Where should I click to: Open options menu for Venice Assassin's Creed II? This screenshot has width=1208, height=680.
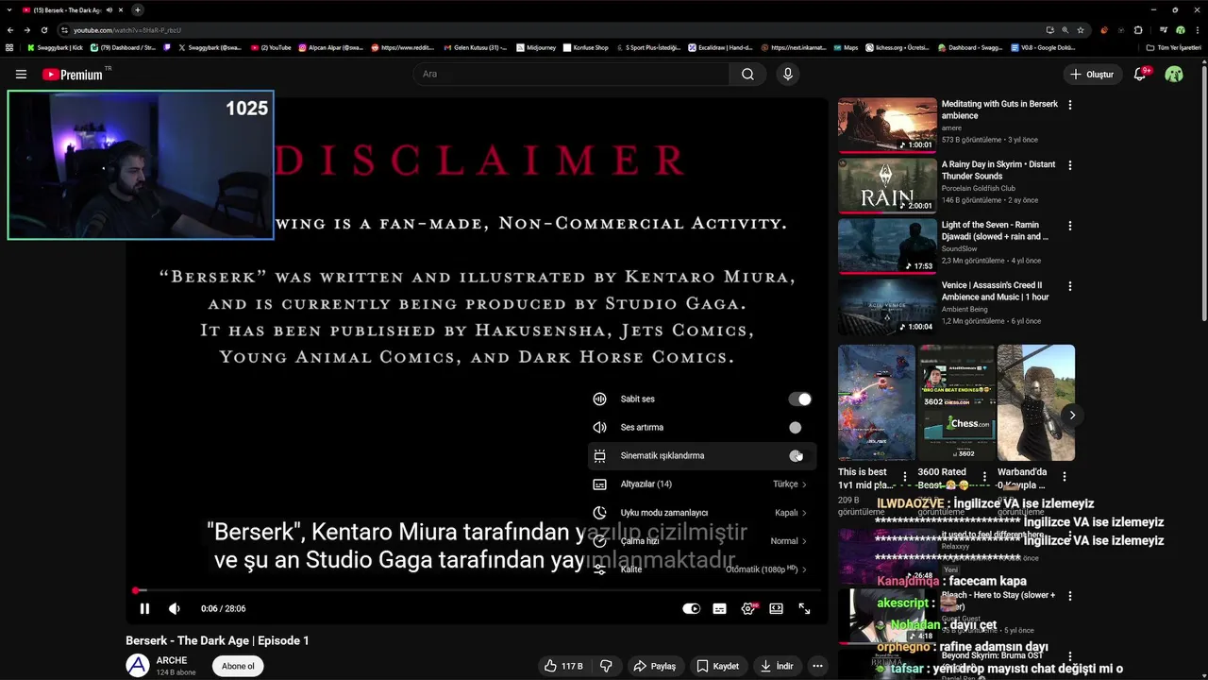(x=1069, y=286)
